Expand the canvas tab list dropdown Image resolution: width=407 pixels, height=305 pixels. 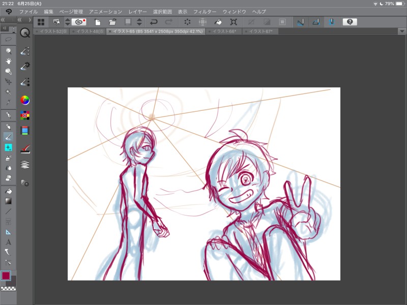pyautogui.click(x=402, y=32)
